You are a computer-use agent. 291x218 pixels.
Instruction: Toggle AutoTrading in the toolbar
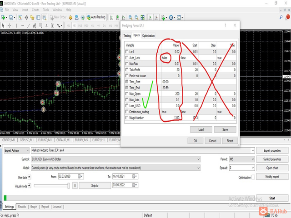pyautogui.click(x=96, y=17)
